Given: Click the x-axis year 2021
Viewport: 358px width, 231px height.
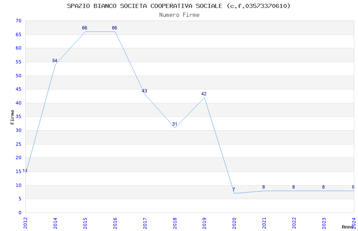Looking at the screenshot, I should (264, 223).
